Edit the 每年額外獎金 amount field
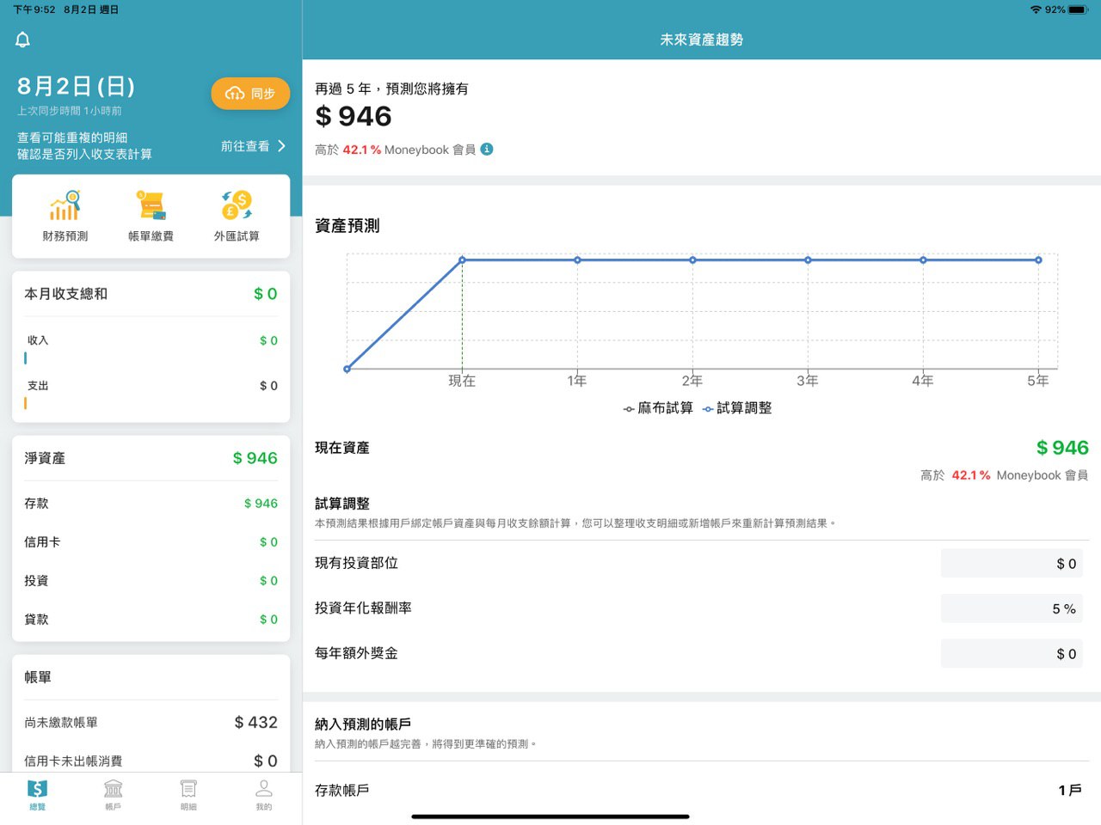The image size is (1101, 825). (x=1012, y=654)
